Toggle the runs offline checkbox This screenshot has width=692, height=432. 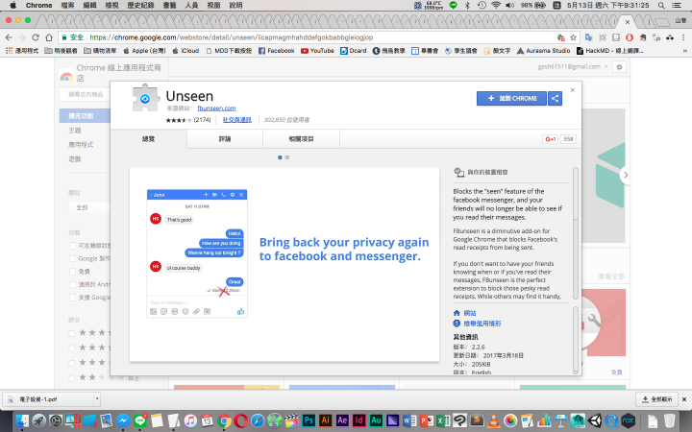click(x=72, y=246)
